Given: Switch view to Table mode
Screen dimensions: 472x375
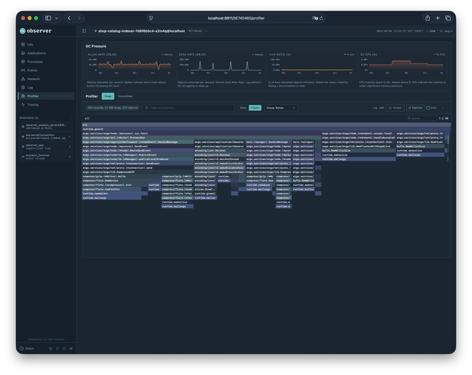Looking at the screenshot, I should 243,108.
